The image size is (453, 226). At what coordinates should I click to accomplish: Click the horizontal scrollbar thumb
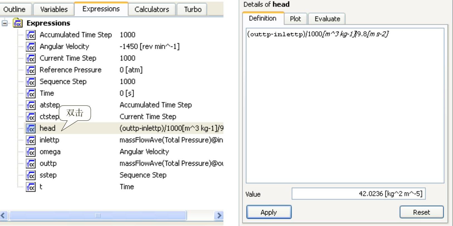pyautogui.click(x=98, y=215)
